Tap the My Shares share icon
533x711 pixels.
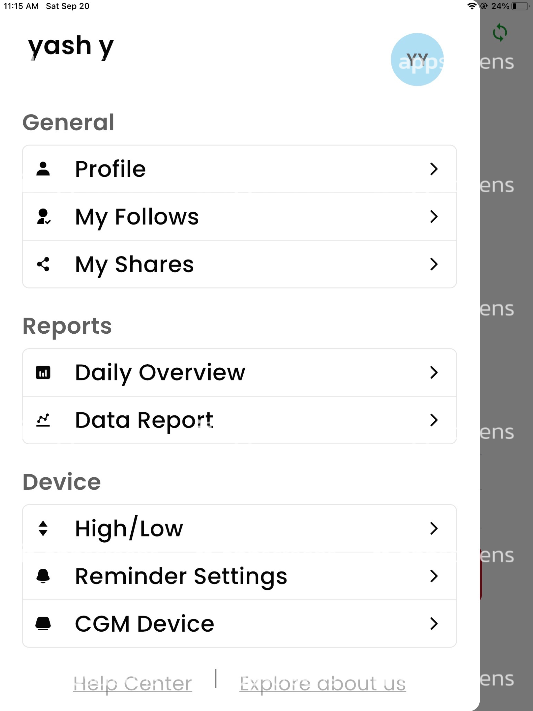[43, 264]
